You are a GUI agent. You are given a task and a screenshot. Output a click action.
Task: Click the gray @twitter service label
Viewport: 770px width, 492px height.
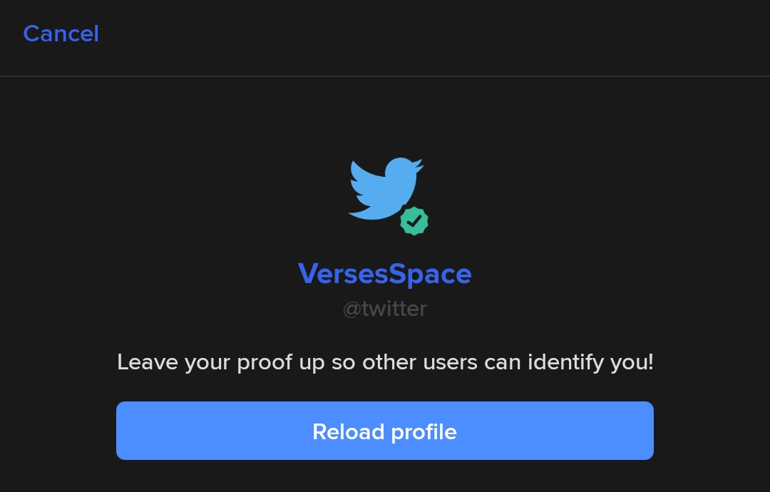[x=384, y=309]
